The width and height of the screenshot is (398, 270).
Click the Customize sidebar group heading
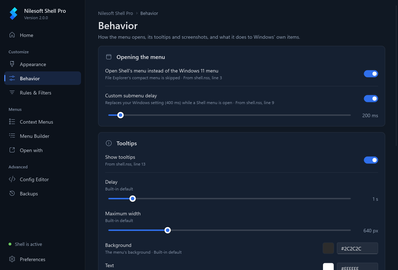(18, 52)
